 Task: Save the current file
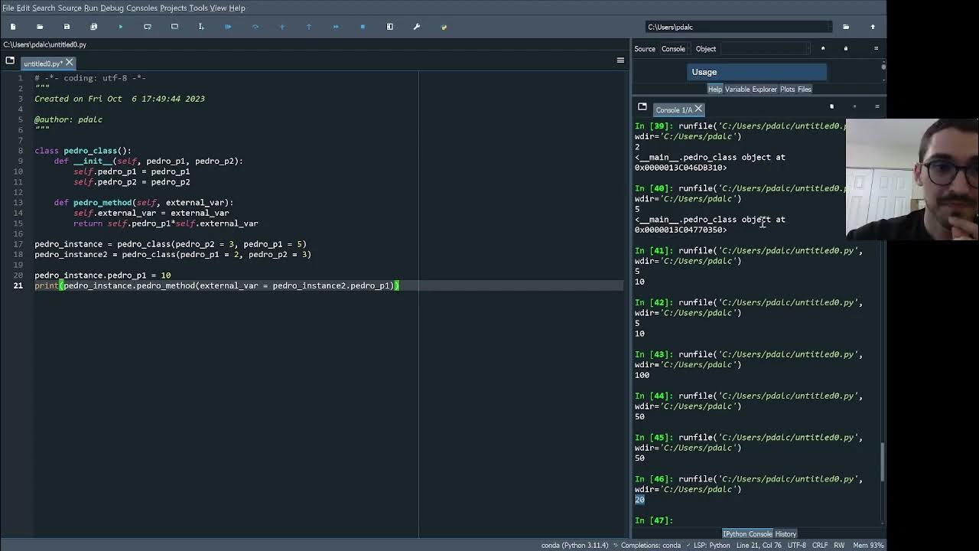click(67, 27)
